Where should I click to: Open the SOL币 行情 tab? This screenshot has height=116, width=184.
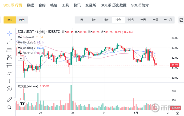pos(13,5)
